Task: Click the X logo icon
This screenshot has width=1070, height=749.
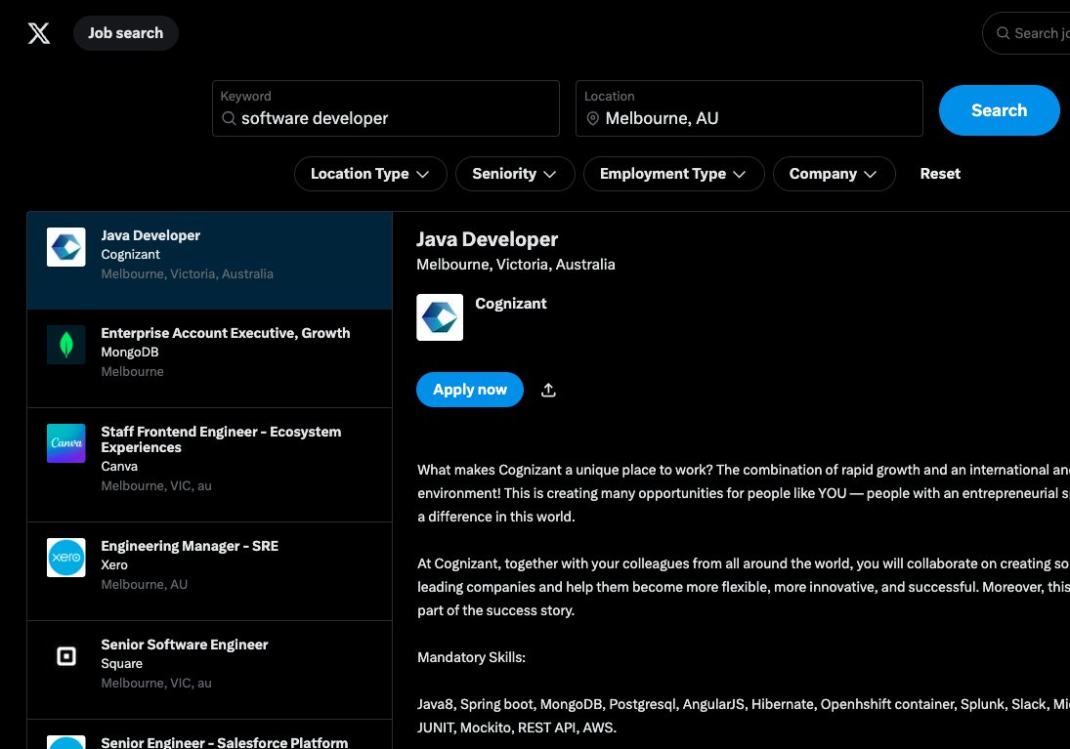Action: point(39,33)
